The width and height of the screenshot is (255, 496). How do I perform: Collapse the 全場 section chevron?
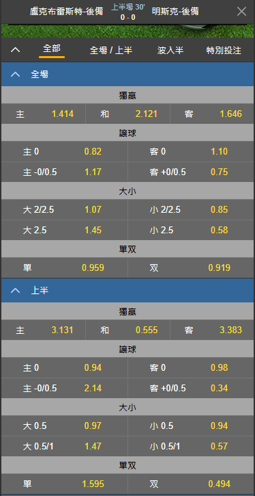[15, 75]
